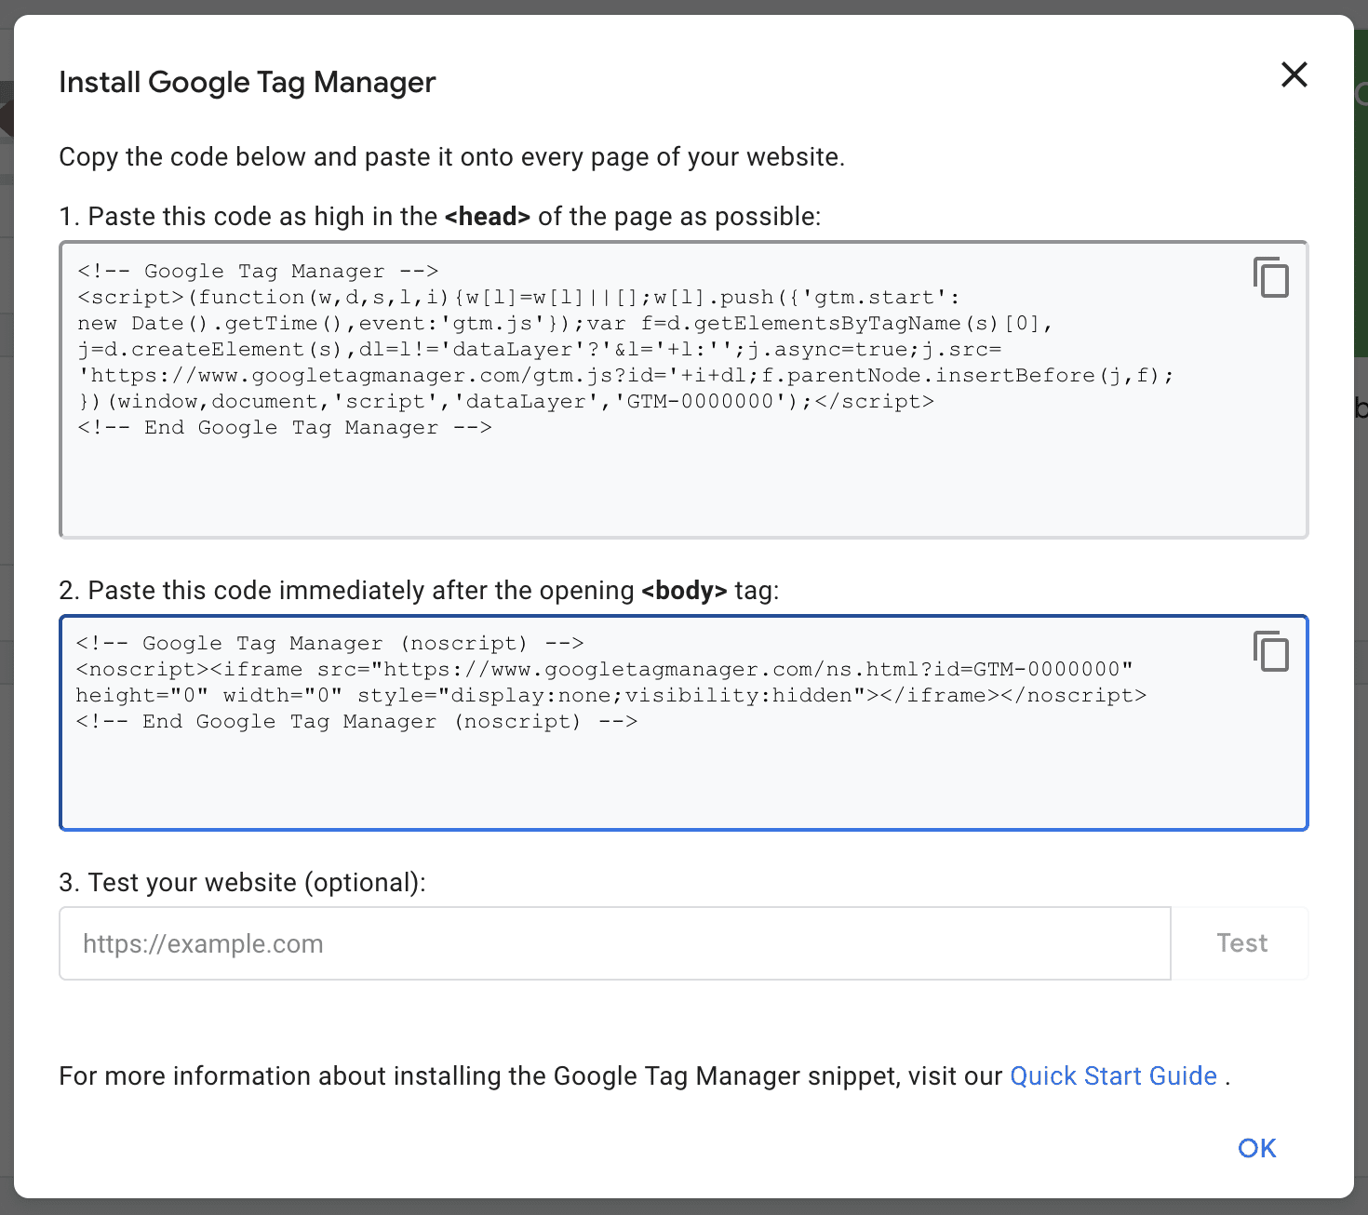The height and width of the screenshot is (1215, 1368).
Task: Close the Install Google Tag Manager dialog
Action: click(1294, 74)
